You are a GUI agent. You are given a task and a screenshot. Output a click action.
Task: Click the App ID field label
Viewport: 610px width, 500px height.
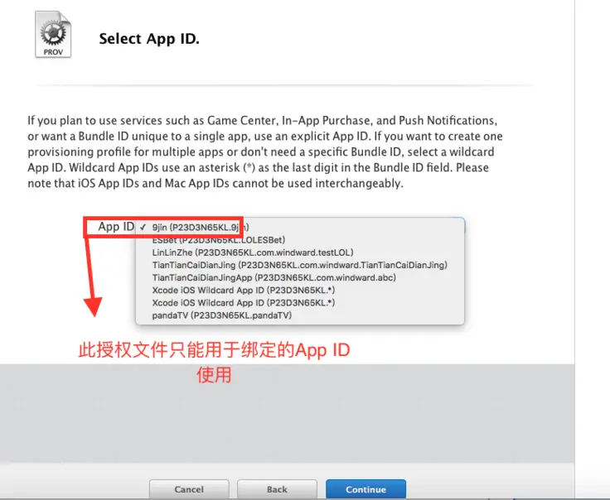coord(116,227)
